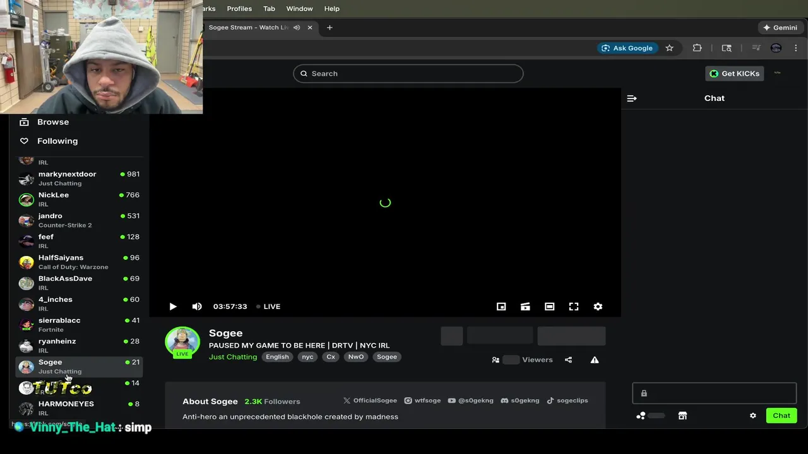Open player settings gear

pyautogui.click(x=598, y=306)
